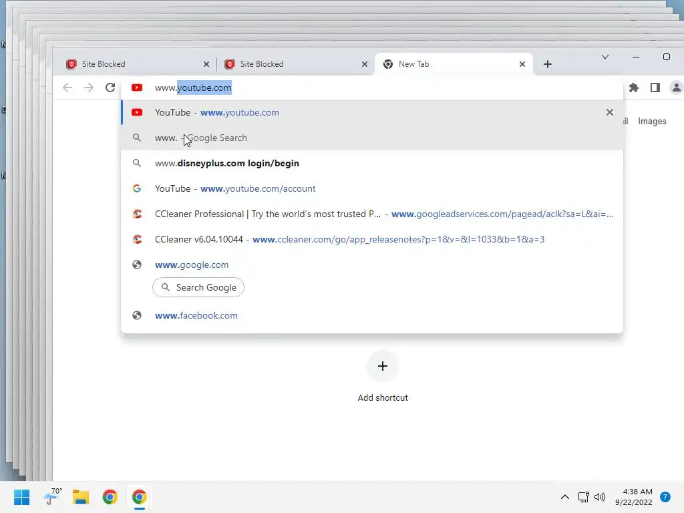
Task: Click the YouTube favicon in address bar
Action: (137, 88)
